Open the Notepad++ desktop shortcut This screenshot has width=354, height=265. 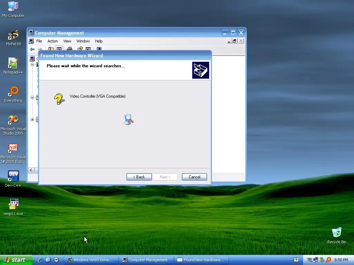(x=13, y=66)
